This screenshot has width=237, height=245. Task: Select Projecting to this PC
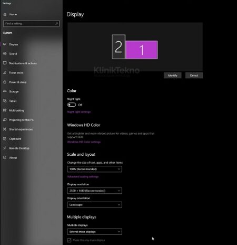(31, 120)
